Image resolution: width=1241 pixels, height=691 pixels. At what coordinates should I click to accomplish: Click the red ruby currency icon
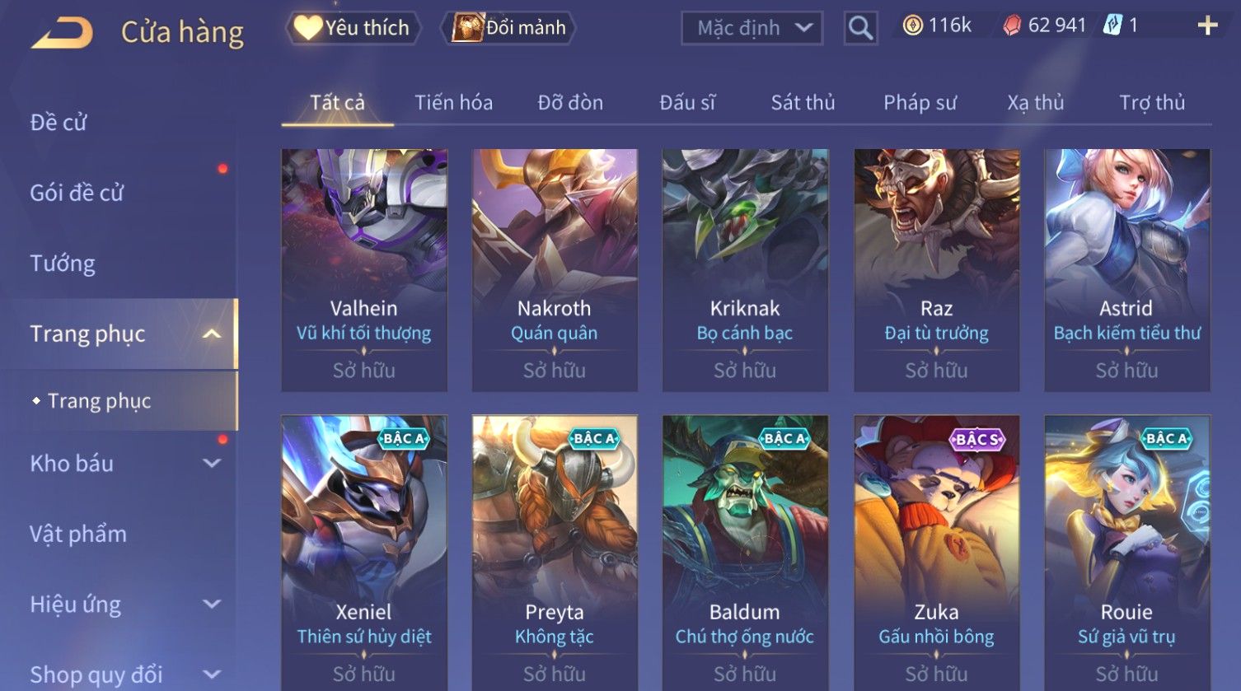pyautogui.click(x=1012, y=26)
